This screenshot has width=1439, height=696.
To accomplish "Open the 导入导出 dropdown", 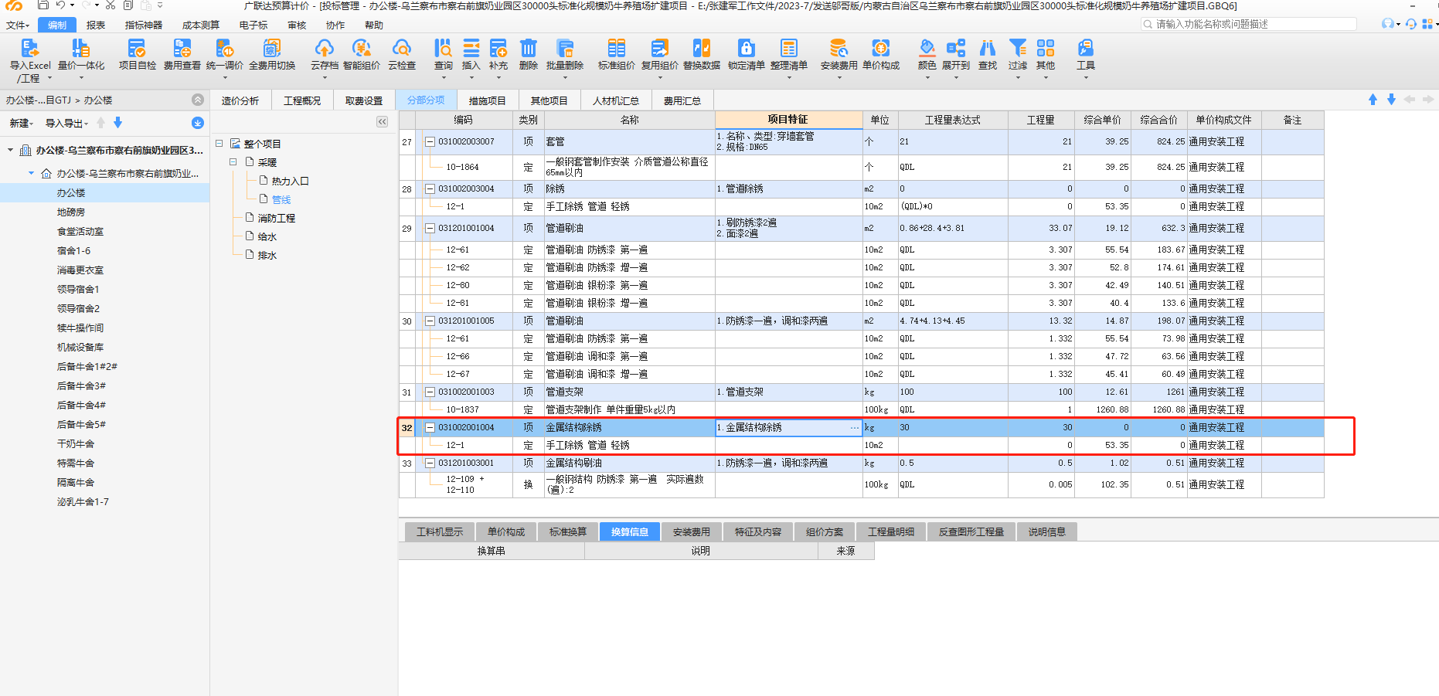I will pos(66,123).
